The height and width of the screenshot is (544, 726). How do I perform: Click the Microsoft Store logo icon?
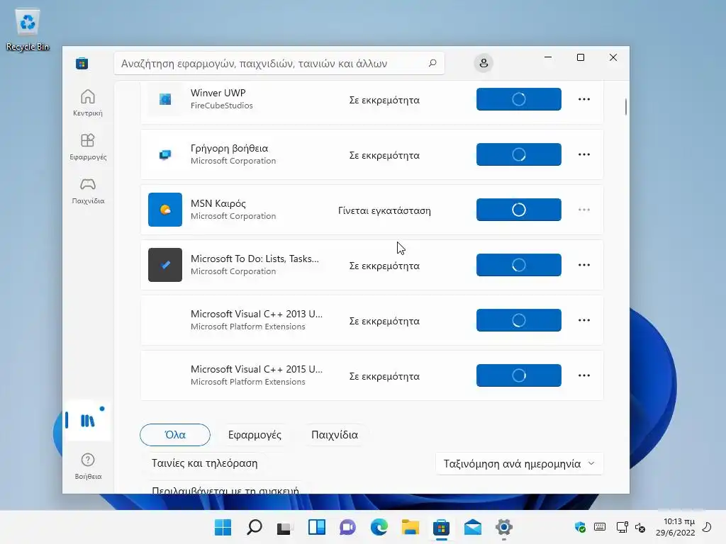(x=82, y=63)
